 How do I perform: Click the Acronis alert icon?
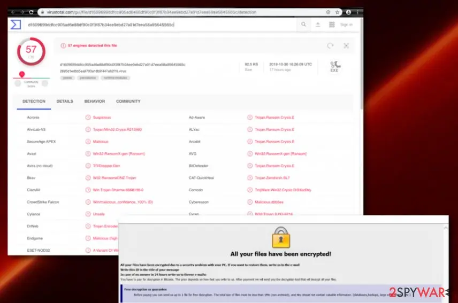[88, 118]
